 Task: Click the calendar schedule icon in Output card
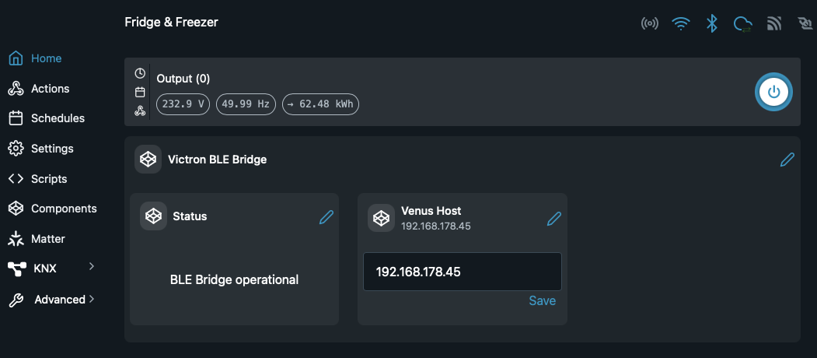click(140, 92)
